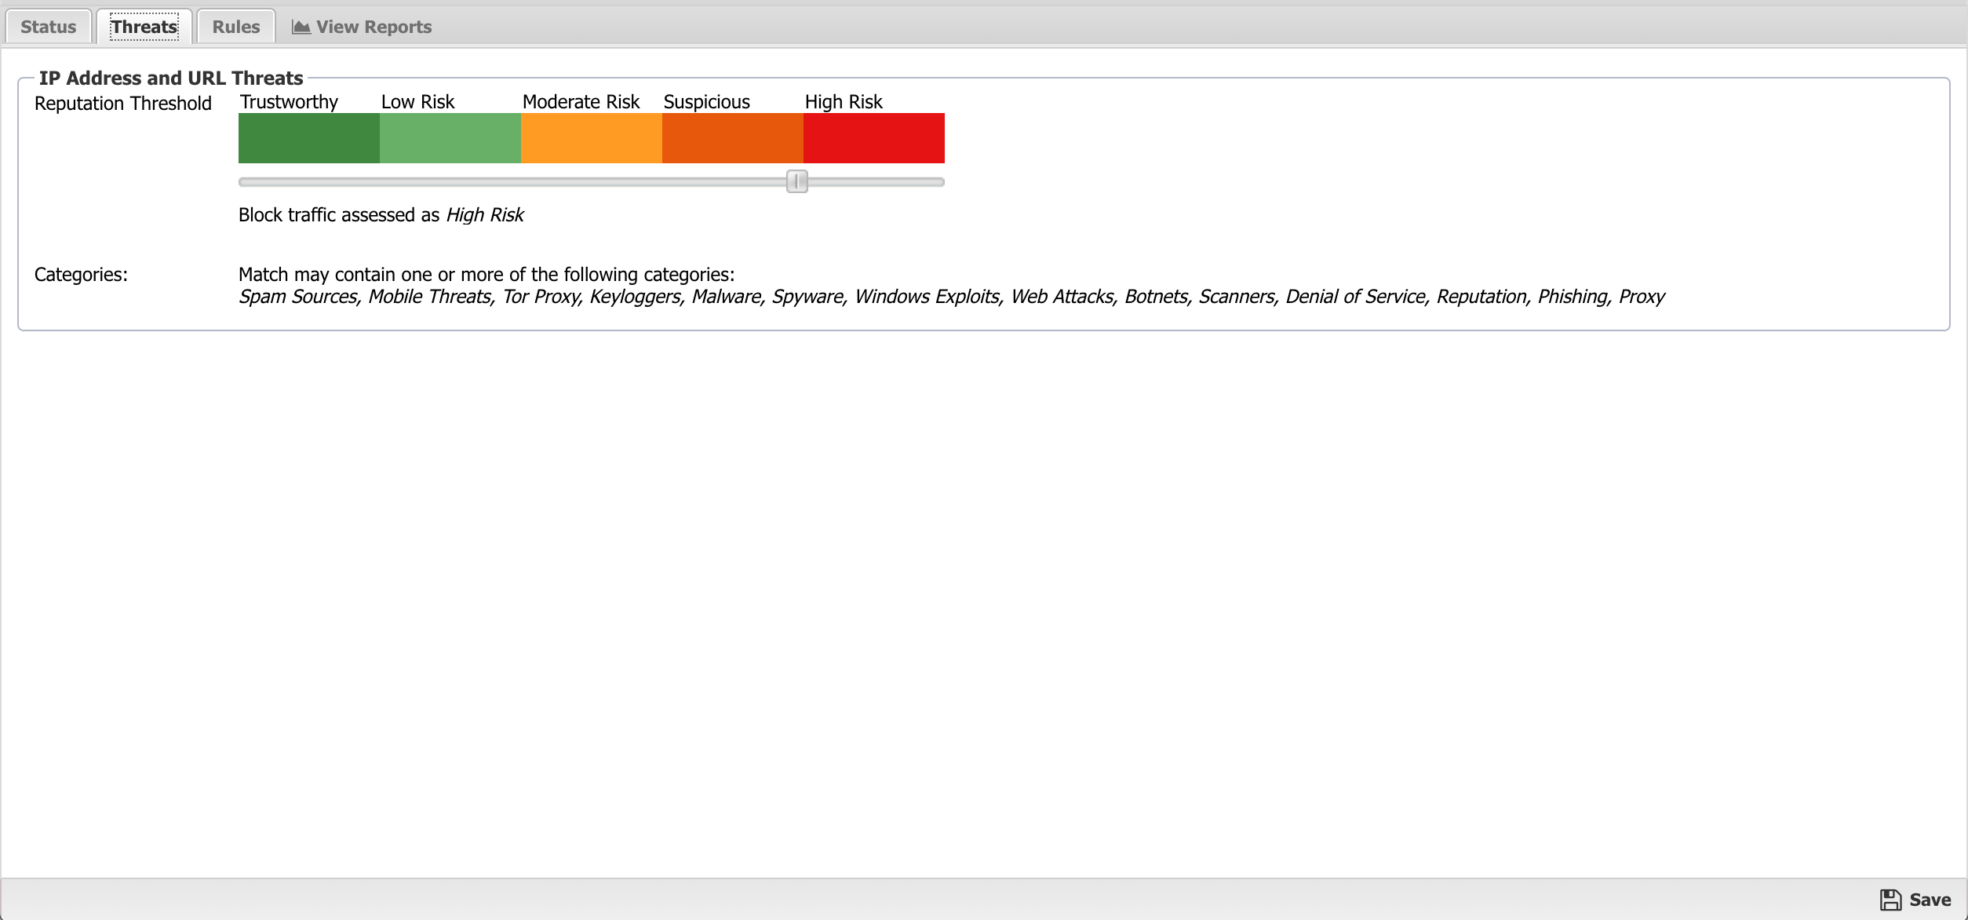Open View Reports
1968x920 pixels.
click(x=362, y=27)
